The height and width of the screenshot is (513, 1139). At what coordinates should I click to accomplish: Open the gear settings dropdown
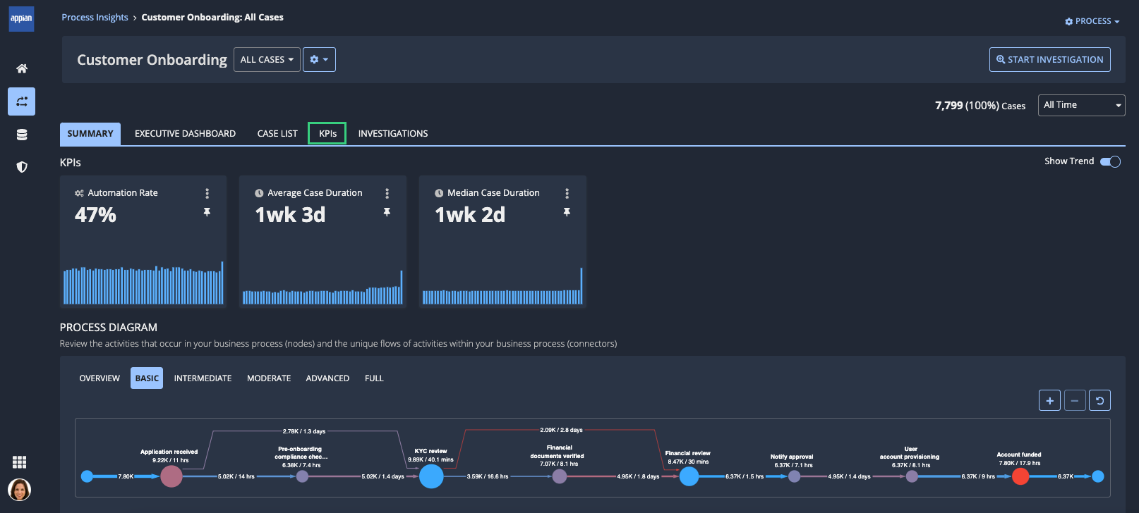coord(319,60)
